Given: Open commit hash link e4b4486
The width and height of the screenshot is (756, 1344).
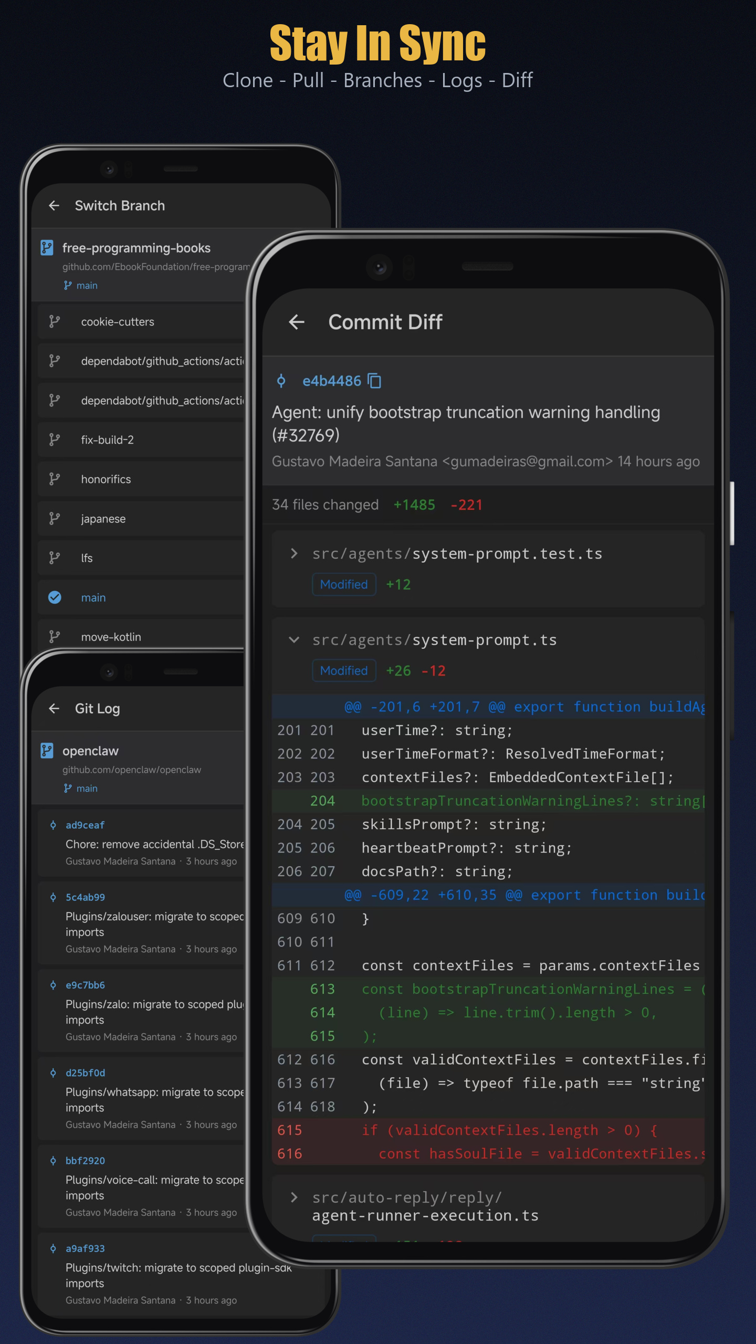Looking at the screenshot, I should 332,381.
